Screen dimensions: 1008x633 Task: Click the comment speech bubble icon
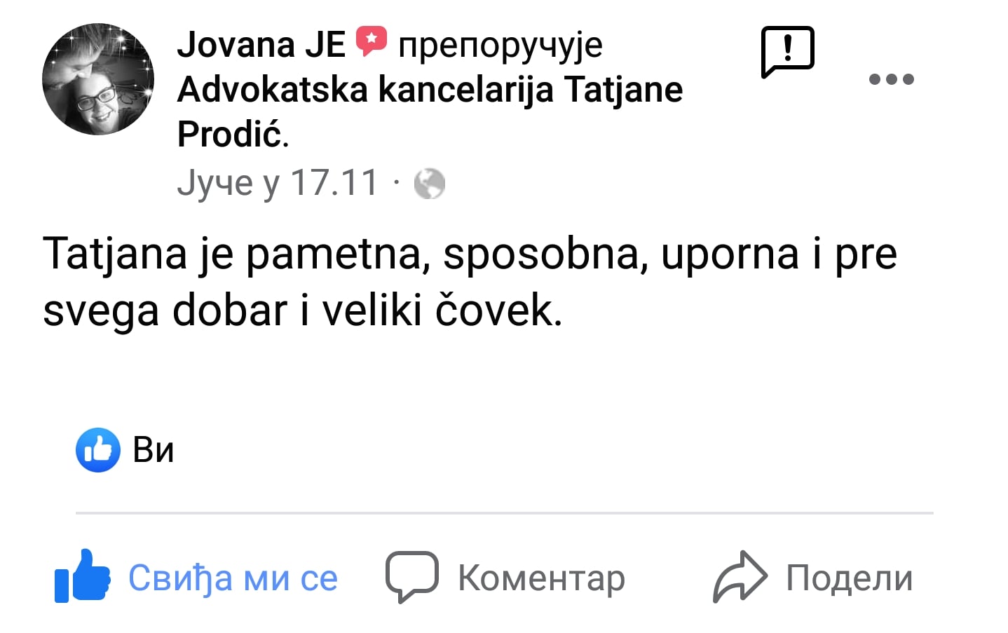pyautogui.click(x=411, y=577)
